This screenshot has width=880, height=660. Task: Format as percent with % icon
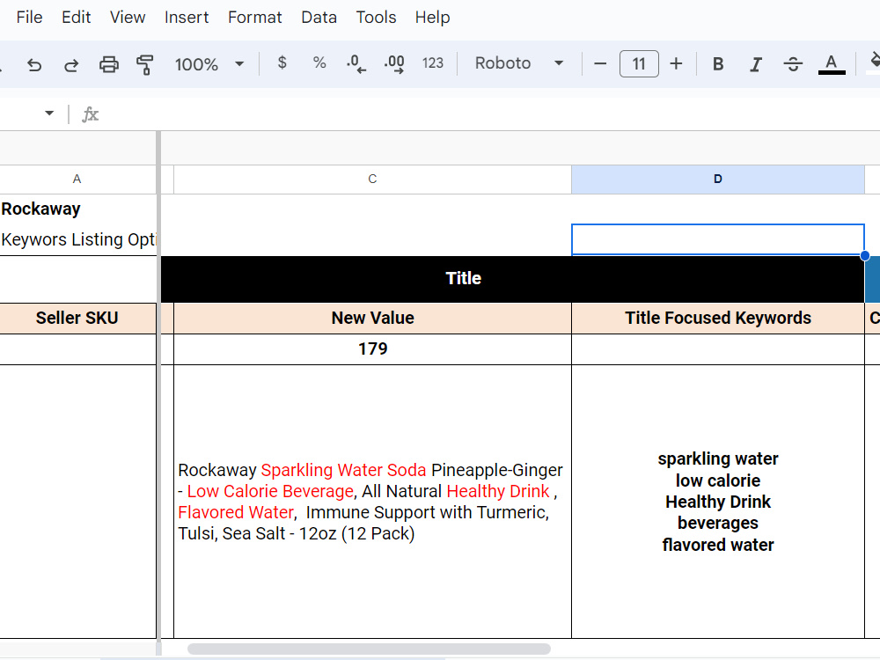pos(319,62)
